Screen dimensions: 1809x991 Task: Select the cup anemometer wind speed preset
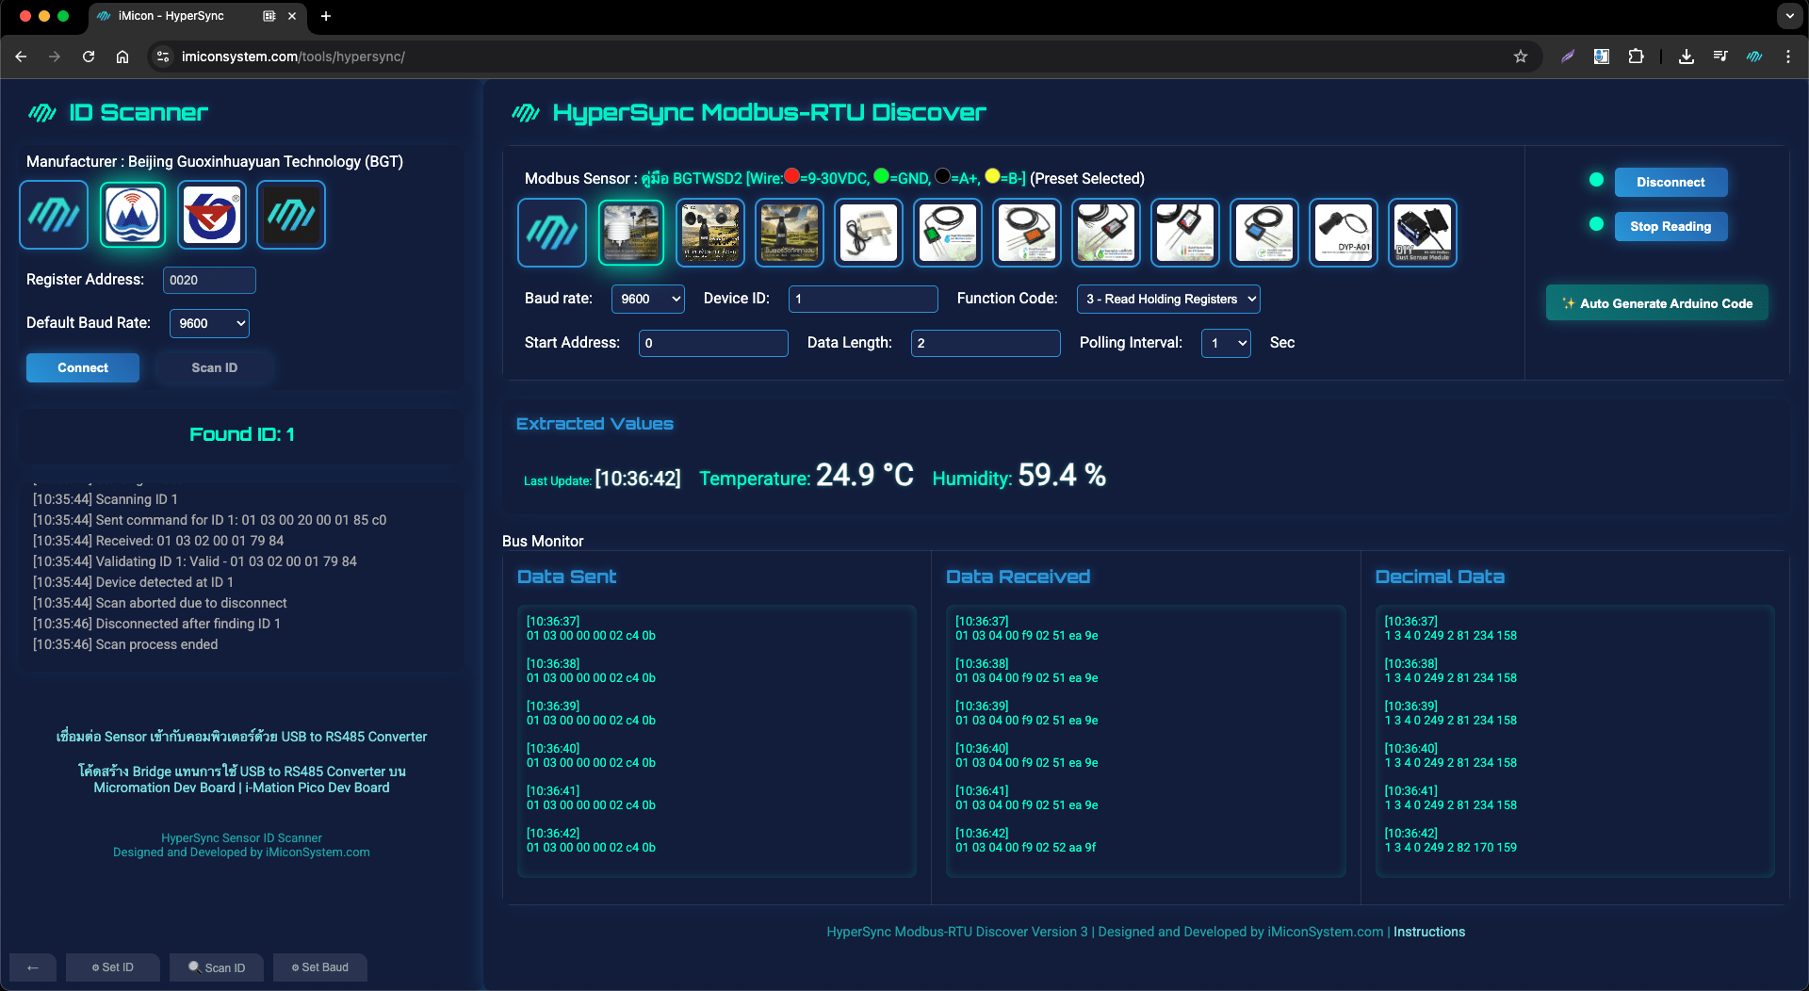click(x=710, y=233)
